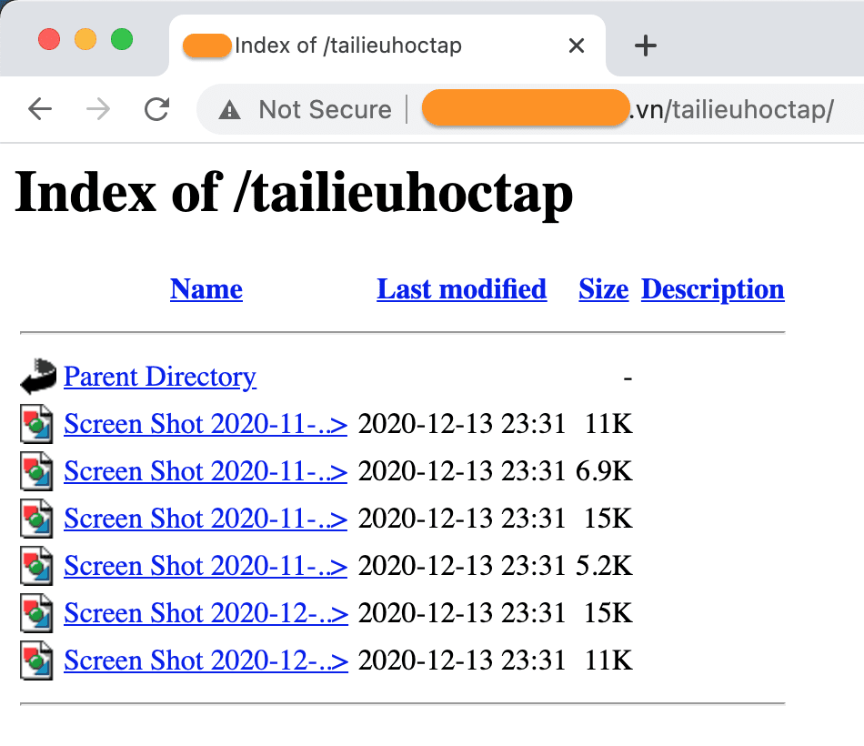864x746 pixels.
Task: Click the Description column header
Action: [x=712, y=288]
